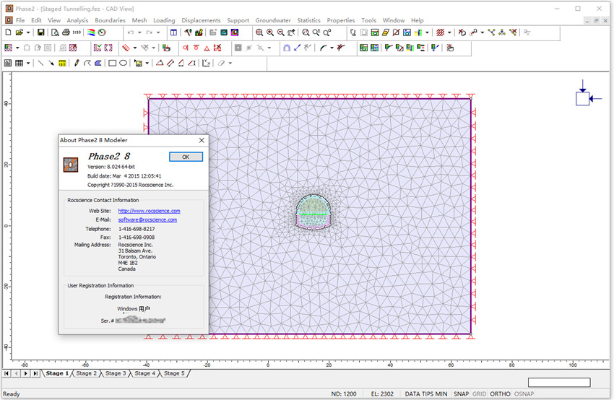Open the Displacements menu
The height and width of the screenshot is (400, 614).
click(201, 20)
